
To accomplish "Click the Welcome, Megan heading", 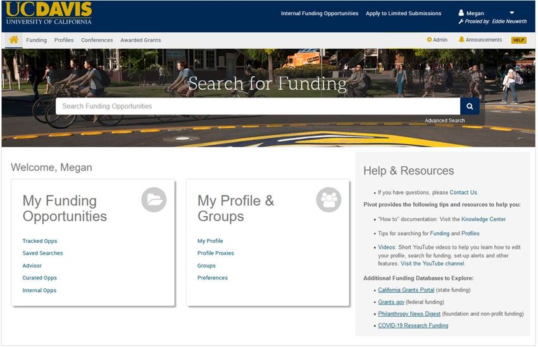I will 51,168.
